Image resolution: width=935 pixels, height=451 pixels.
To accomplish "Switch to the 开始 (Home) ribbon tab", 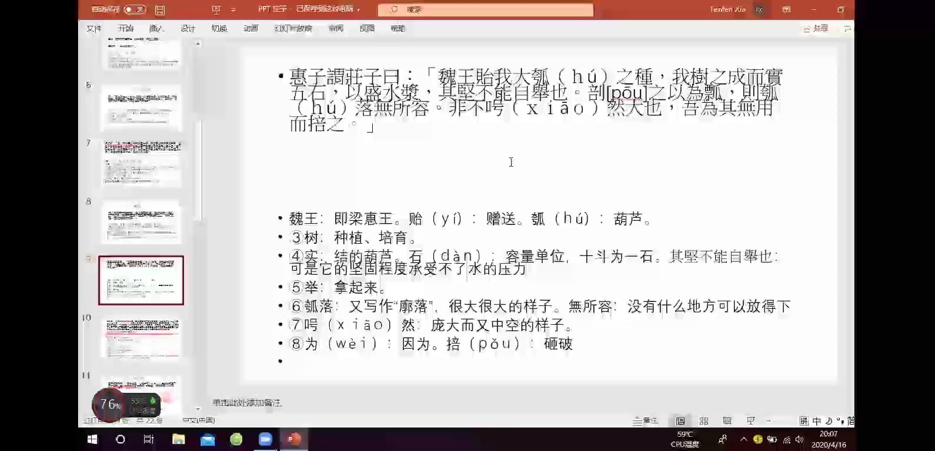I will pyautogui.click(x=126, y=29).
